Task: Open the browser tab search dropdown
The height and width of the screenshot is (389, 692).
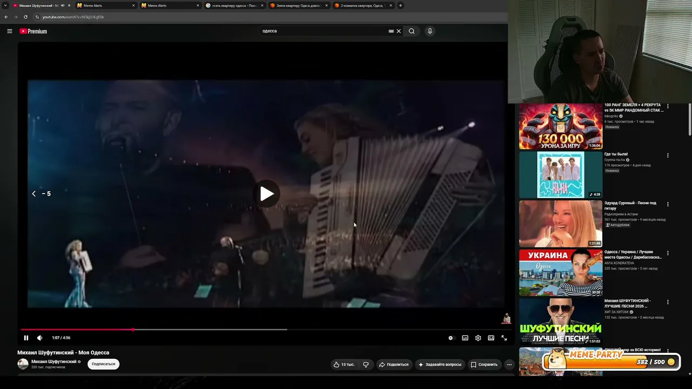Action: coord(5,5)
